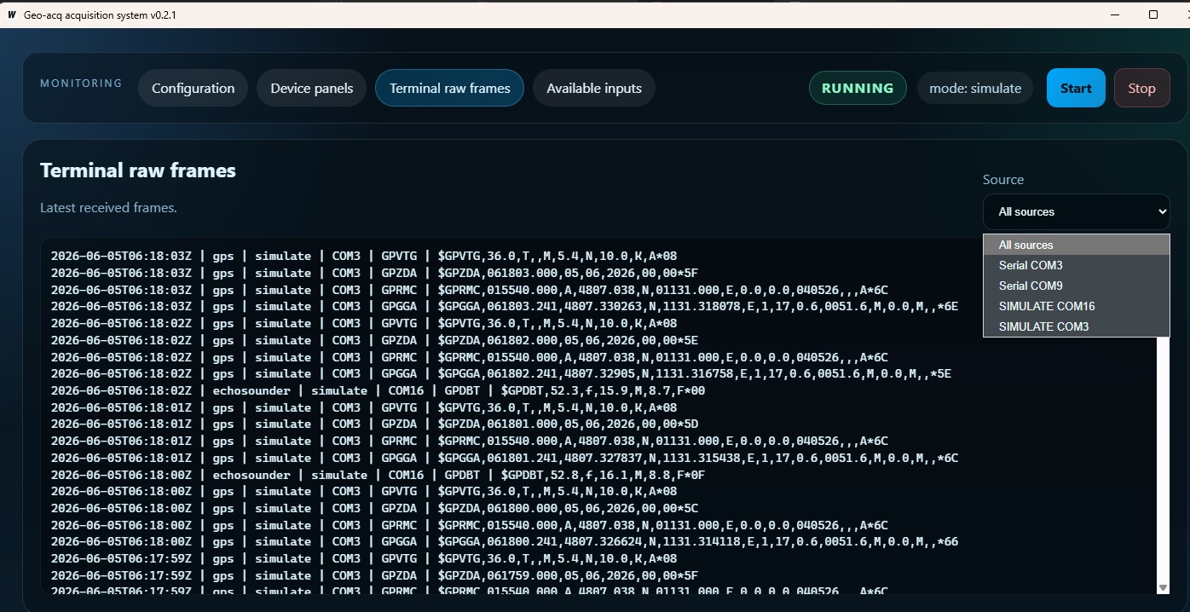This screenshot has height=612, width=1190.
Task: Click the Source label above the dropdown
Action: pos(1003,180)
